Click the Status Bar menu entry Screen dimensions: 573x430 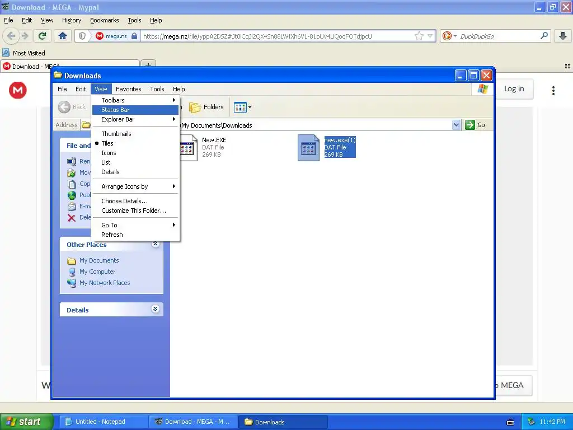pyautogui.click(x=135, y=110)
